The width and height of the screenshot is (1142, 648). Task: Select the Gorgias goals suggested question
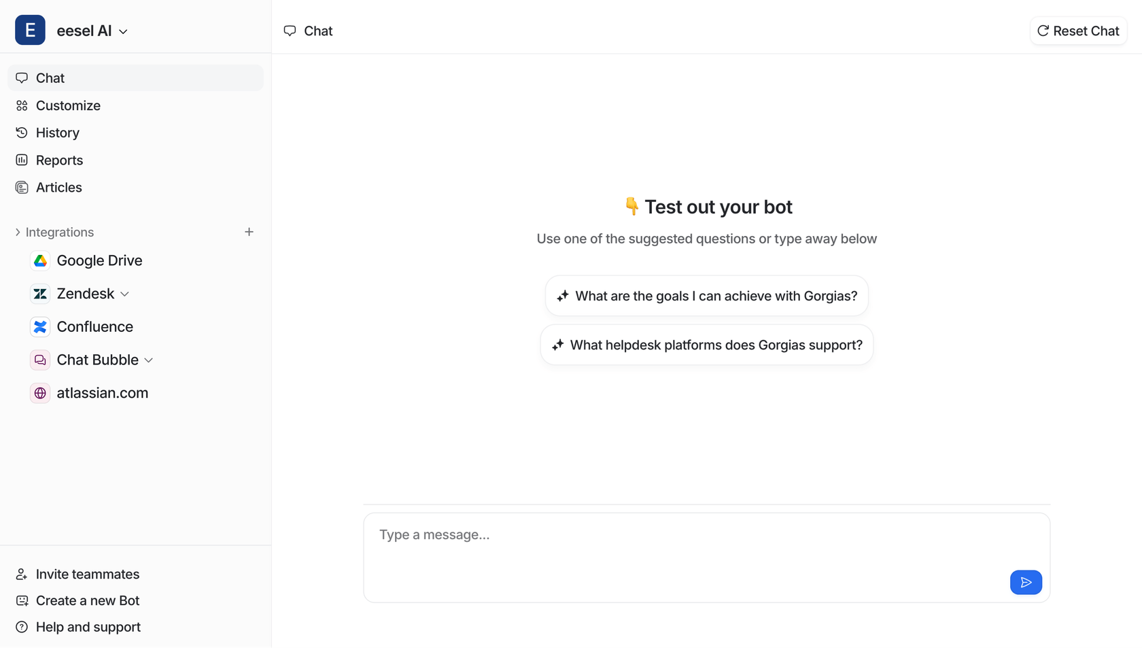[706, 296]
